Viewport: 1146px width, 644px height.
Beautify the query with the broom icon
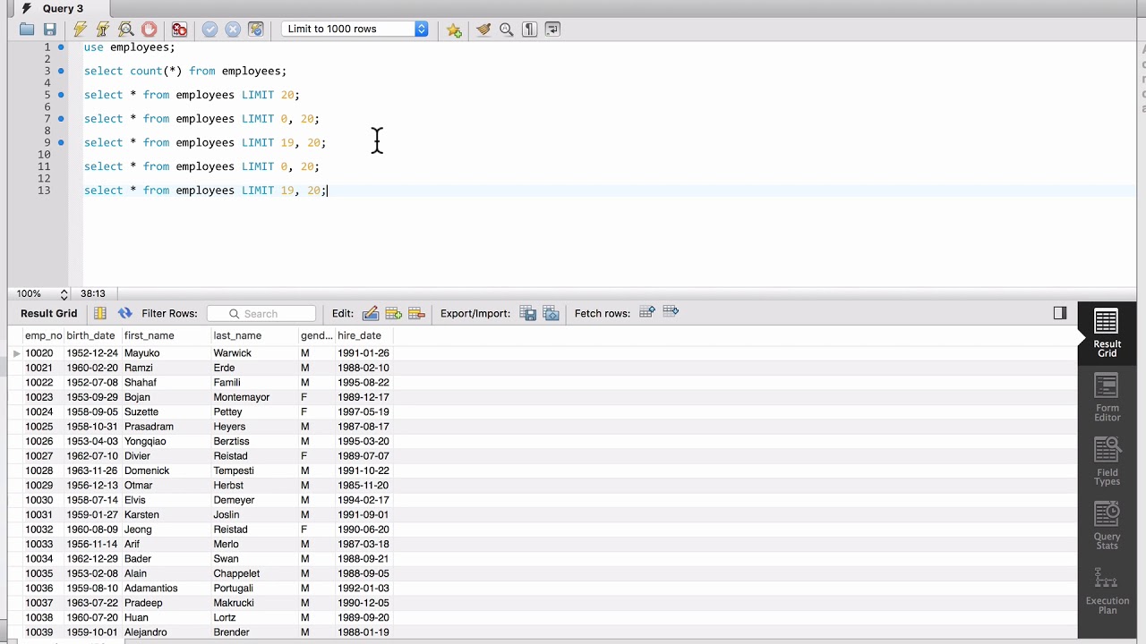pyautogui.click(x=483, y=30)
